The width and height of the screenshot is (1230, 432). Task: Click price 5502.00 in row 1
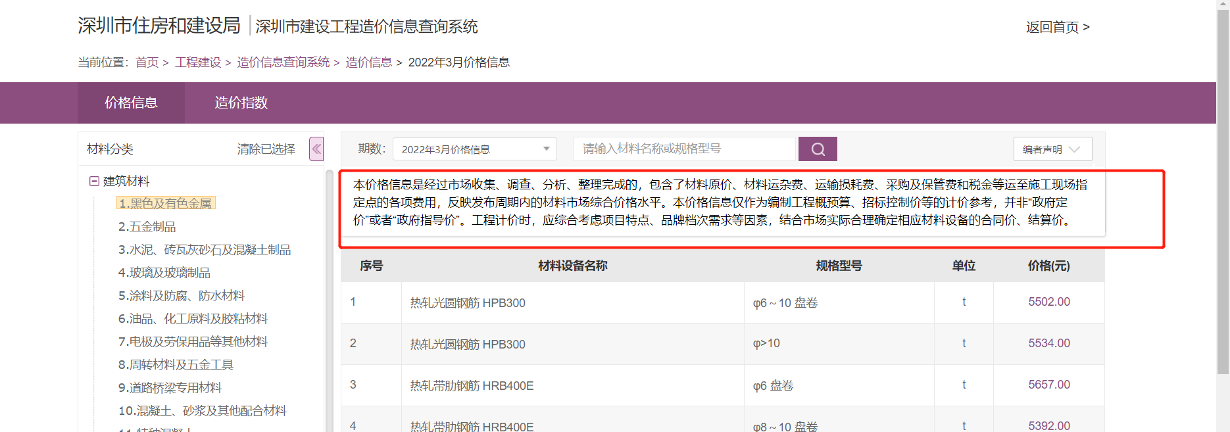point(1049,302)
